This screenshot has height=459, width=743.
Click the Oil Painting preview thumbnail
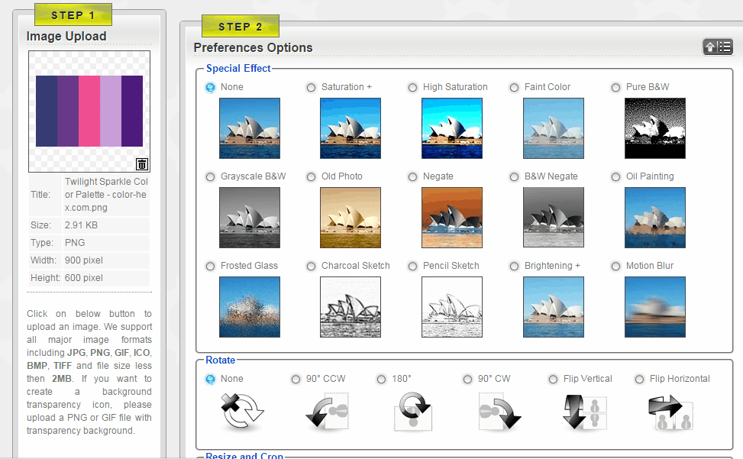(655, 218)
